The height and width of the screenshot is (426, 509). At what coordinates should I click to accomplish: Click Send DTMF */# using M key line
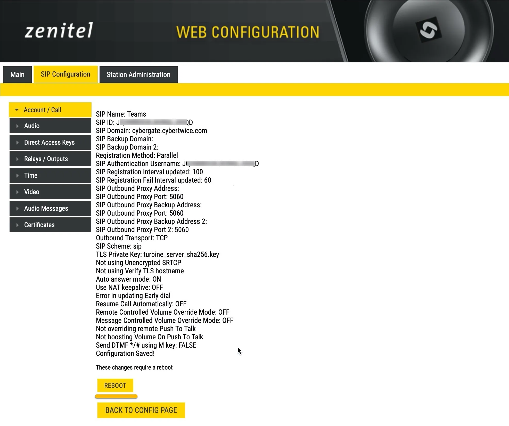click(x=146, y=345)
